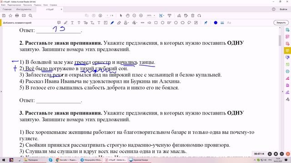Image resolution: width=291 pixels, height=163 pixels.
Task: Click the trash delete icon in the toolbar
Action: (193, 16)
